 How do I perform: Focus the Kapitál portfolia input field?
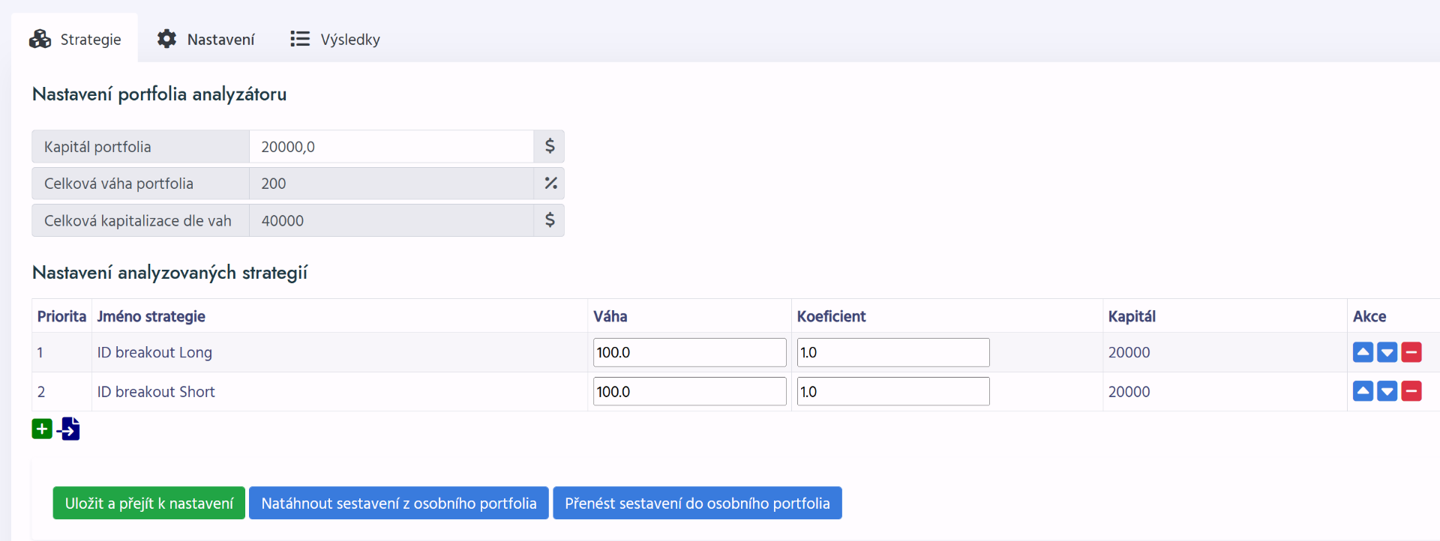tap(391, 147)
